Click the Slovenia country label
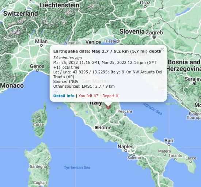Screen dimensions: 201x187 [132, 31]
